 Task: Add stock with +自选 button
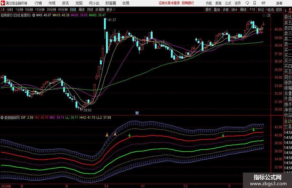[x=270, y=10]
